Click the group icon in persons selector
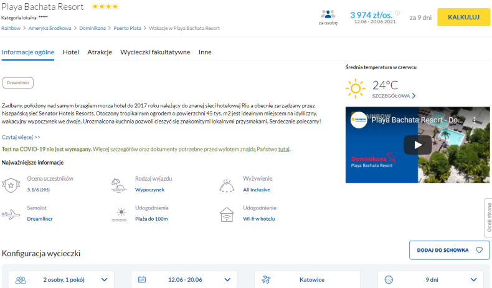The height and width of the screenshot is (288, 492). (21, 279)
